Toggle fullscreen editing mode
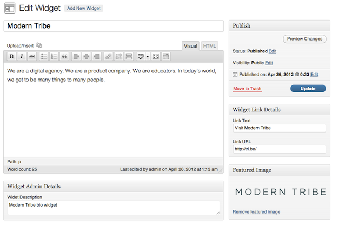 156,56
